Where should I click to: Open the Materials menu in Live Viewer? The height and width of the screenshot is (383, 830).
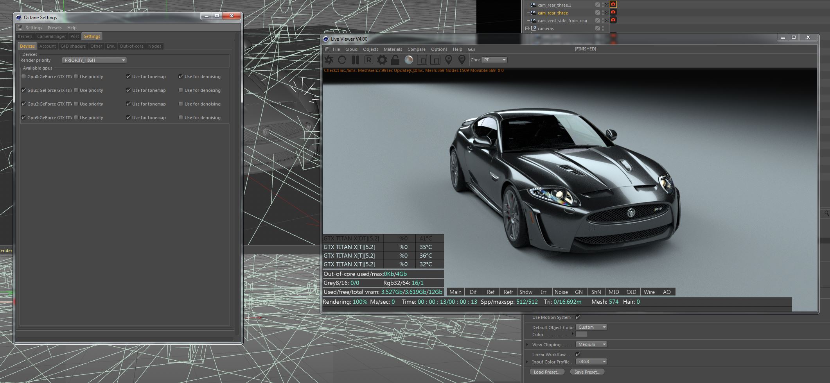coord(393,49)
